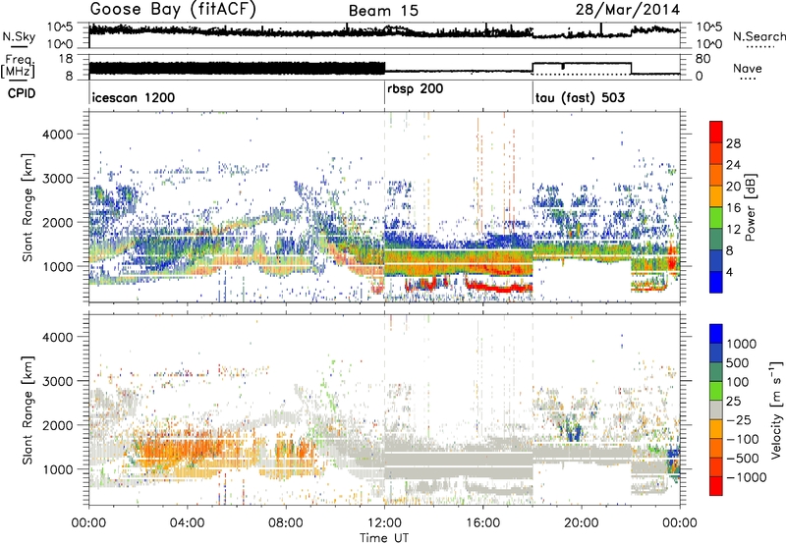Click the solid N.Sky legend line sample
The height and width of the screenshot is (544, 786).
[19, 46]
